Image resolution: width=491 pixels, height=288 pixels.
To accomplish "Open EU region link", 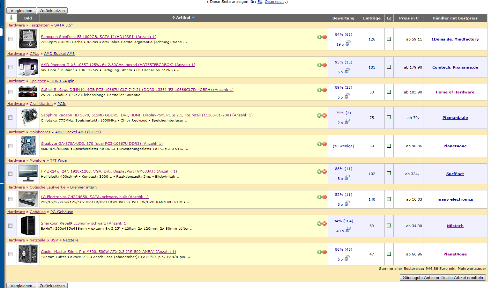I will (260, 2).
